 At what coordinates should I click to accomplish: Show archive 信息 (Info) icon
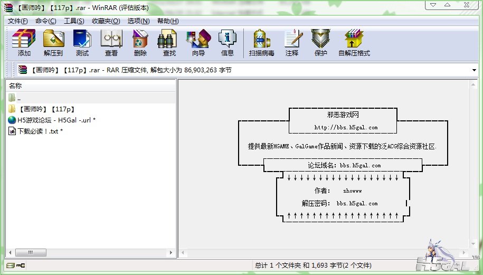click(x=228, y=42)
